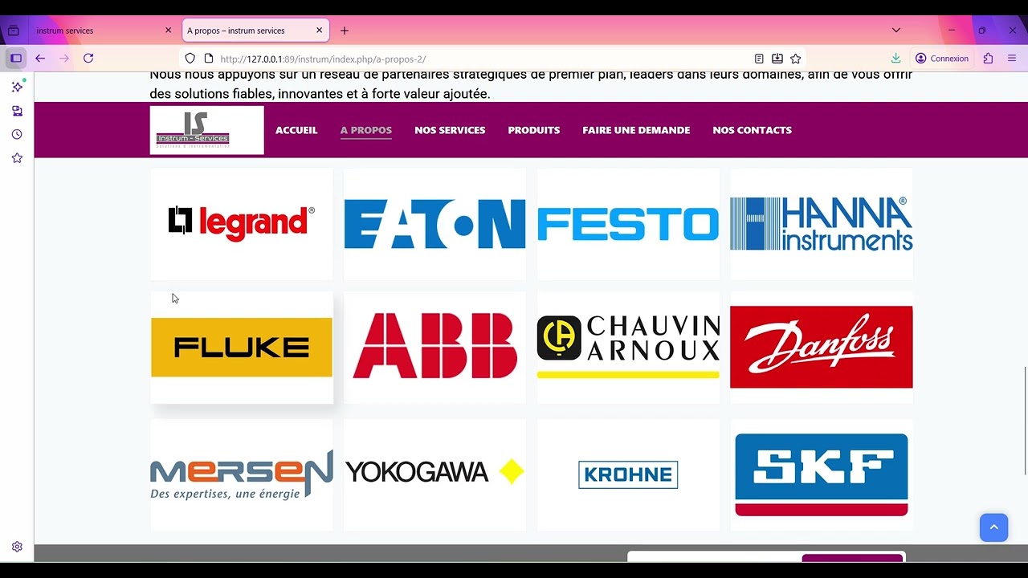This screenshot has height=578, width=1028.
Task: Open the Firefox View icon left of tabs
Action: click(14, 31)
